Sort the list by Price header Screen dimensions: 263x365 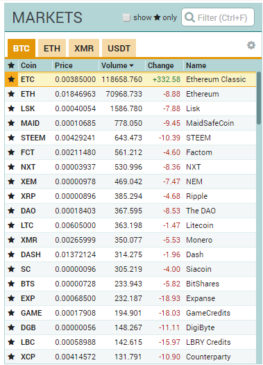(64, 65)
